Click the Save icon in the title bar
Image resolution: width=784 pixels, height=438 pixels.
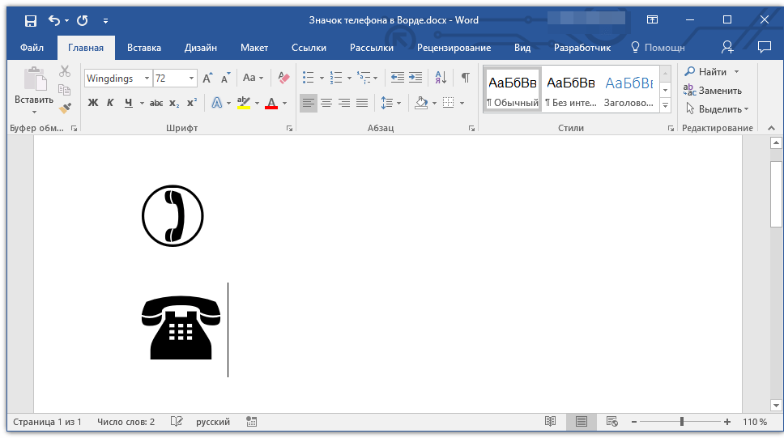(30, 20)
